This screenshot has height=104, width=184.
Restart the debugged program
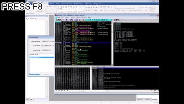(59, 20)
